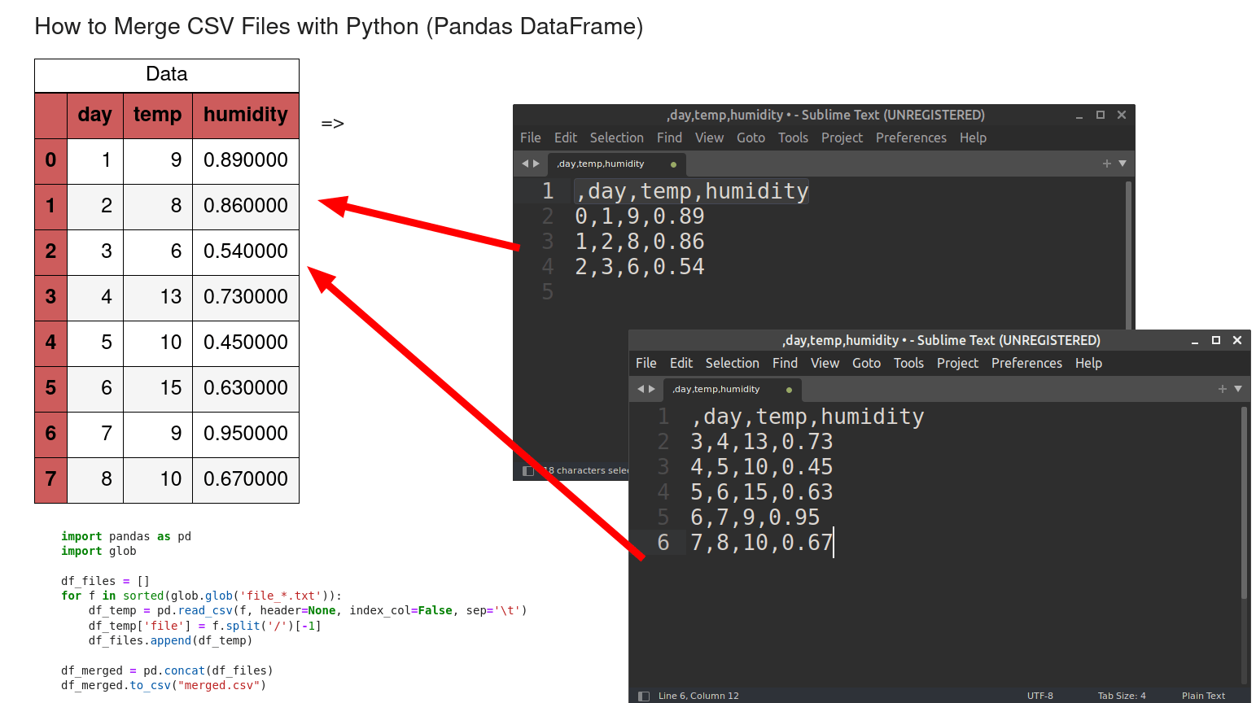Click unsaved-changes dot on top window's tab
This screenshot has height=703, width=1256.
673,164
